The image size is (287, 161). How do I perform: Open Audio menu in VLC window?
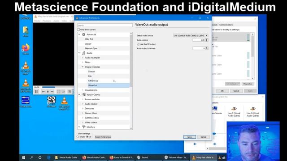click(56, 21)
